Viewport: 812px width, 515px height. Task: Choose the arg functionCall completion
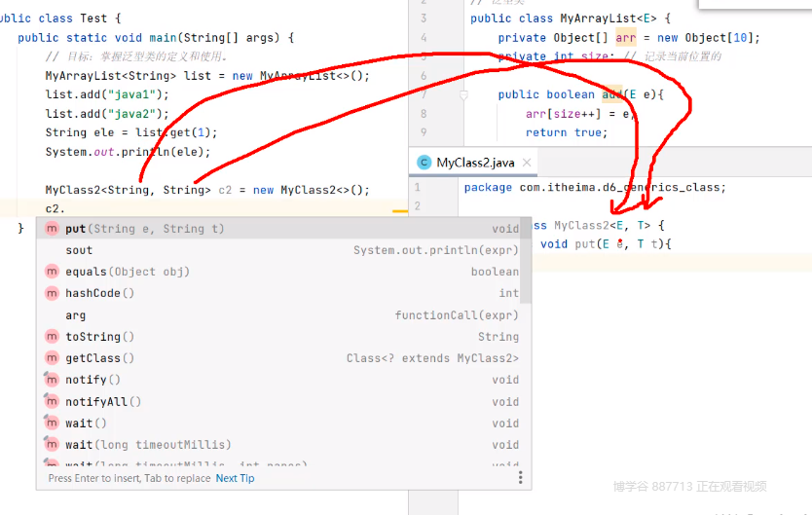pyautogui.click(x=278, y=315)
